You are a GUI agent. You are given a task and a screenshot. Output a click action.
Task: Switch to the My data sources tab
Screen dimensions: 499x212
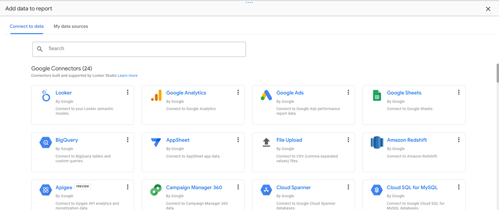[71, 26]
